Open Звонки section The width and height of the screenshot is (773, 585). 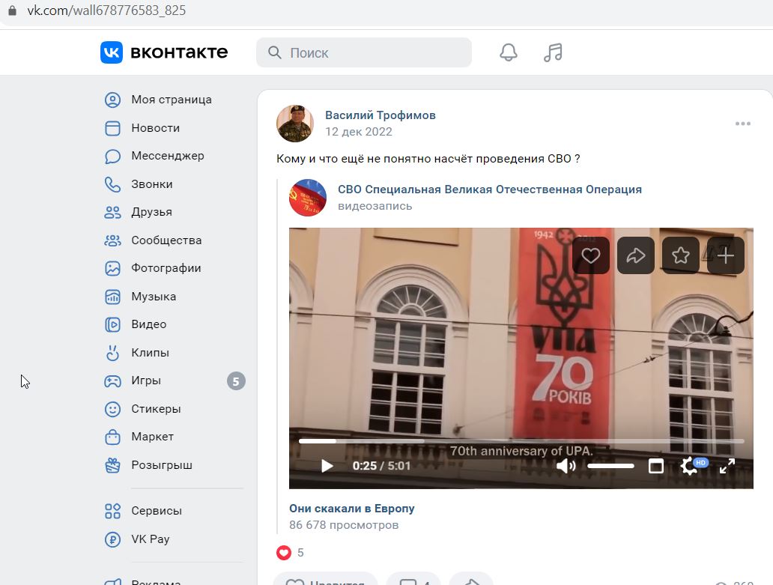(152, 184)
